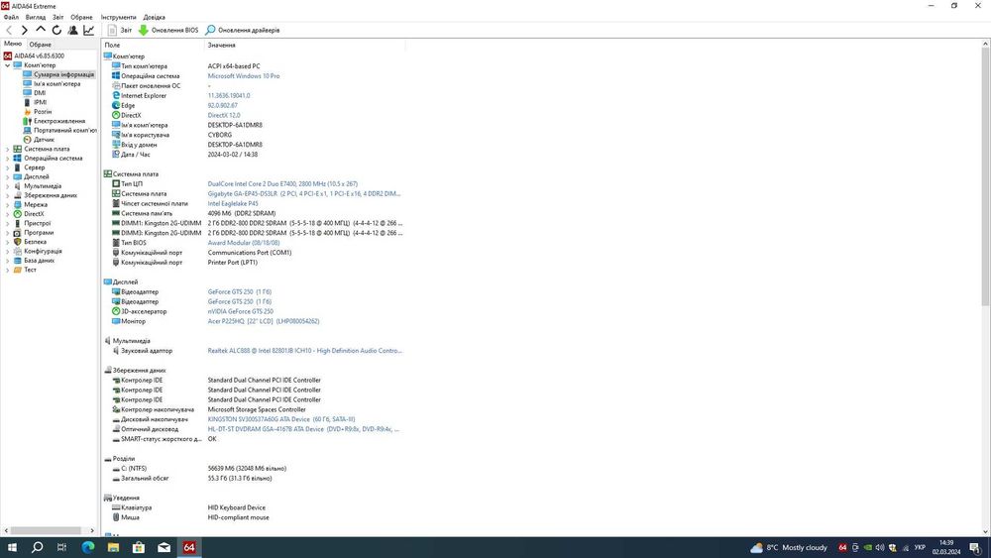Refresh the page with the refresh icon
This screenshot has width=991, height=558.
click(x=56, y=30)
